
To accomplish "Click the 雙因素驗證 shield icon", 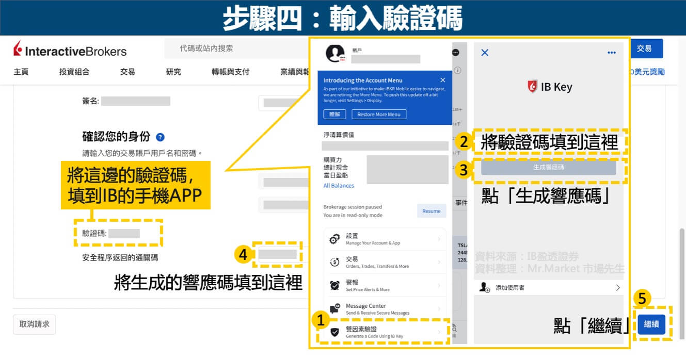I will coord(334,332).
